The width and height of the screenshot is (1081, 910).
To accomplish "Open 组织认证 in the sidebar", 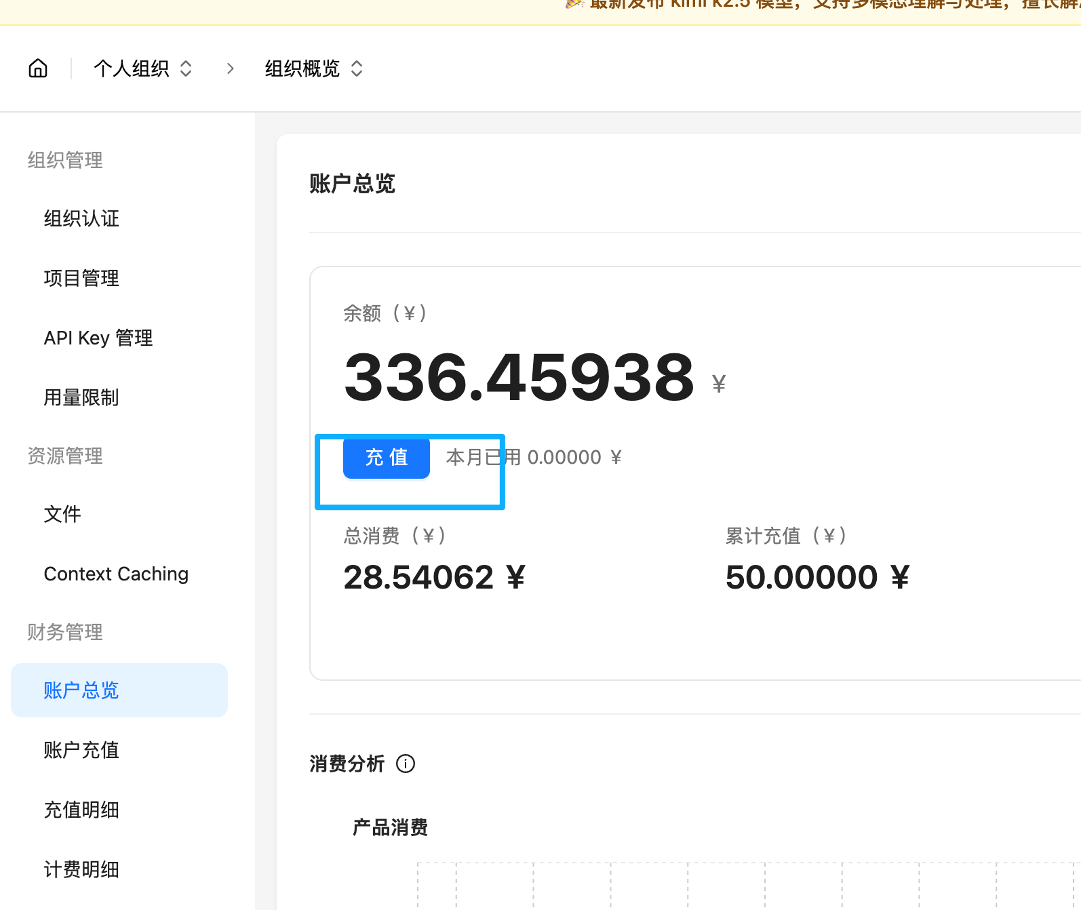I will pyautogui.click(x=81, y=218).
